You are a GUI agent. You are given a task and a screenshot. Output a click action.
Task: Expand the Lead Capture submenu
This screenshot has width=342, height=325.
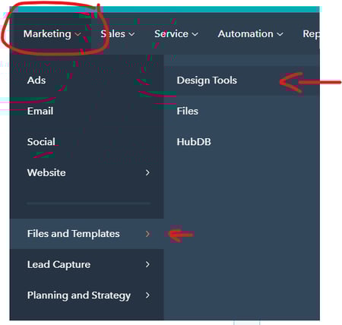[87, 264]
